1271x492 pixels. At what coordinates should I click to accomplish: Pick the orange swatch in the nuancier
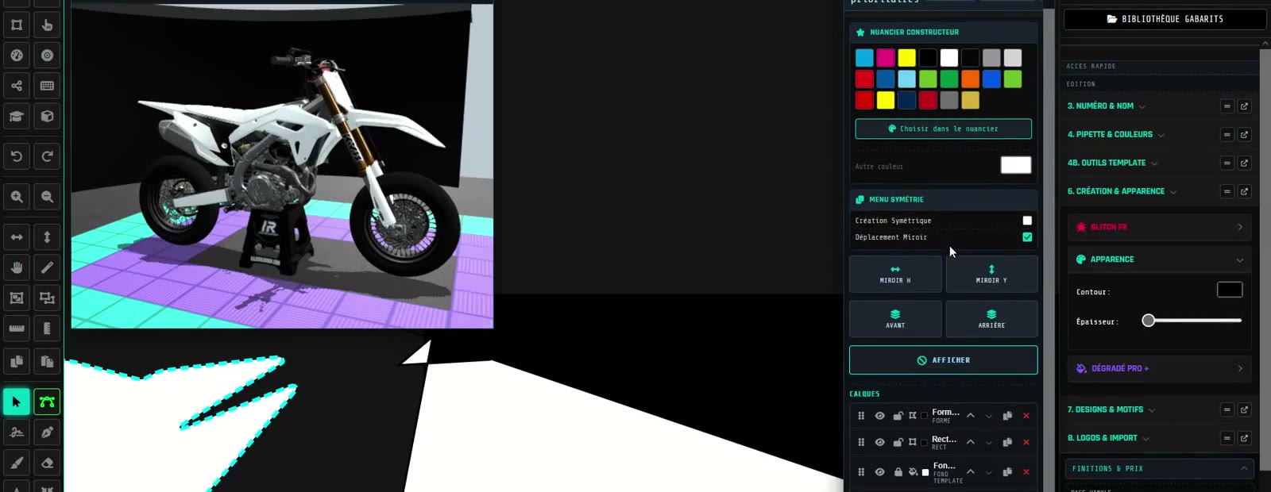click(970, 79)
